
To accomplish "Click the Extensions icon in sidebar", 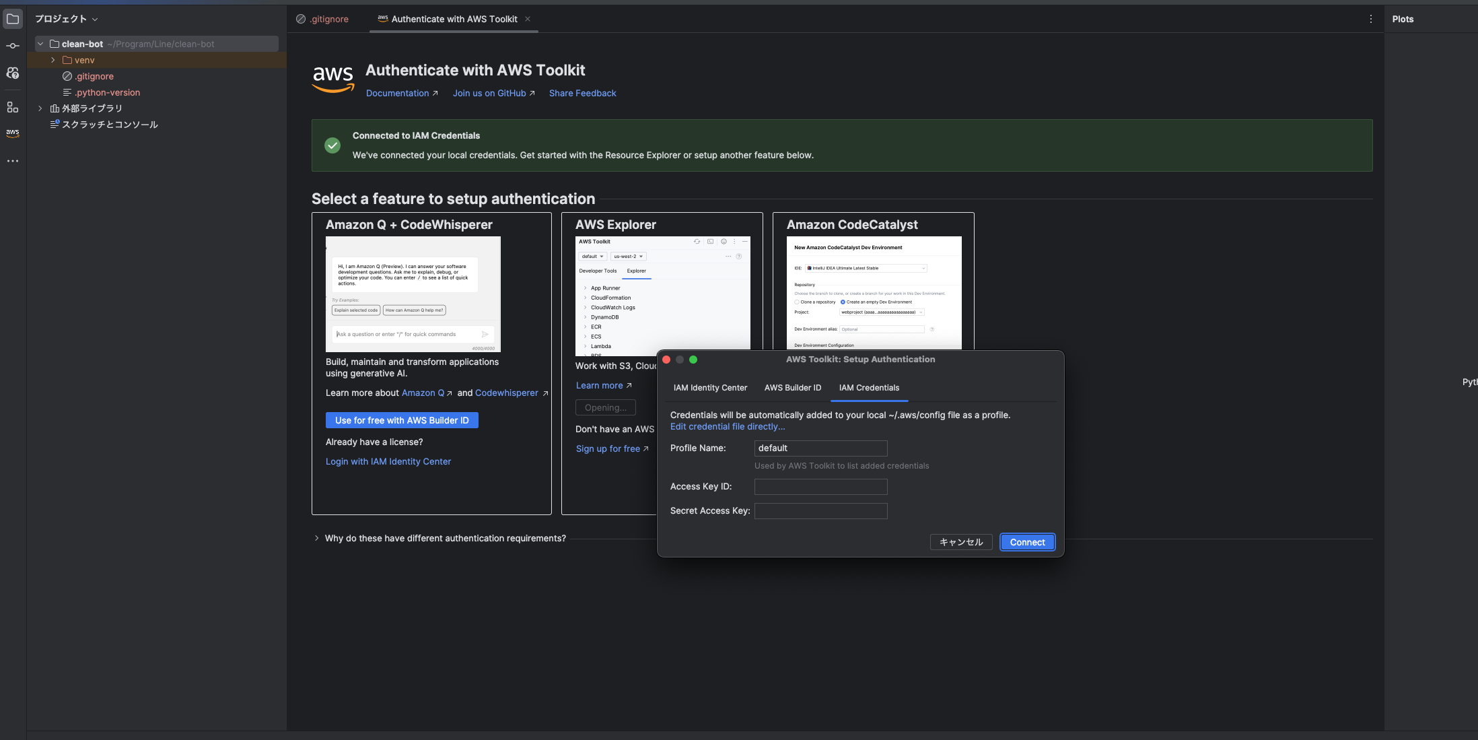I will coord(13,106).
